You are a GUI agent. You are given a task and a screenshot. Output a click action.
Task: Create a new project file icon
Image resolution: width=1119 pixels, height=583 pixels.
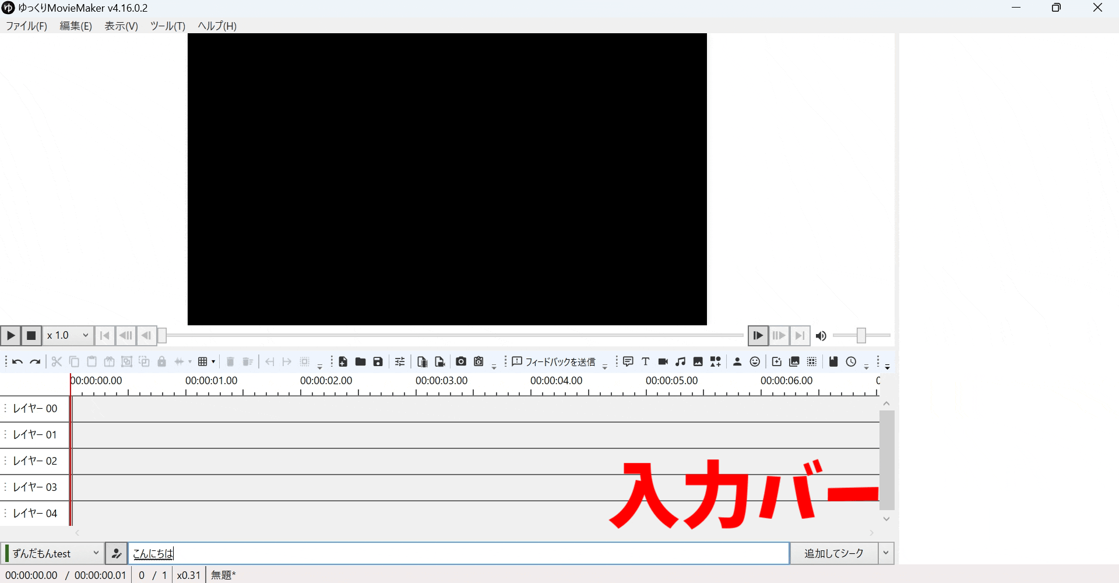tap(343, 362)
